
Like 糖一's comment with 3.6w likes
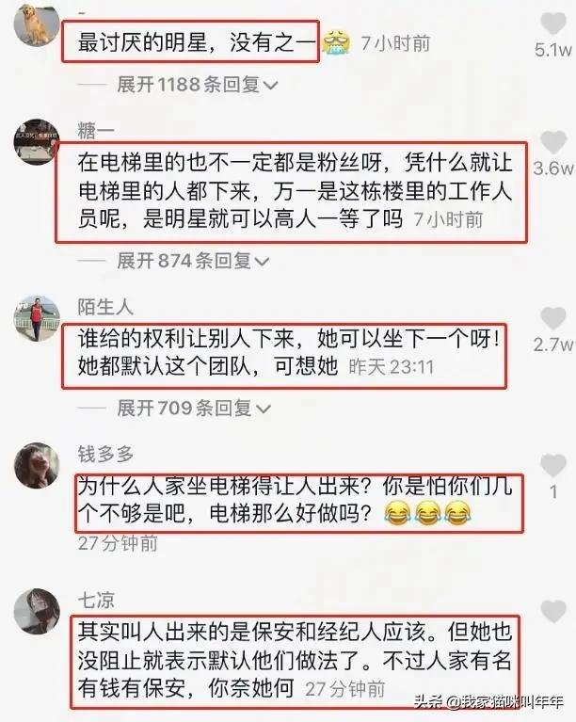tap(553, 142)
